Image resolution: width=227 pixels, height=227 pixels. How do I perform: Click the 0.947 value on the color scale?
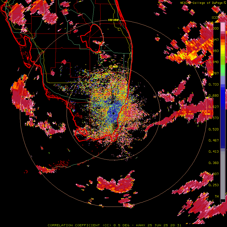pos(214,40)
